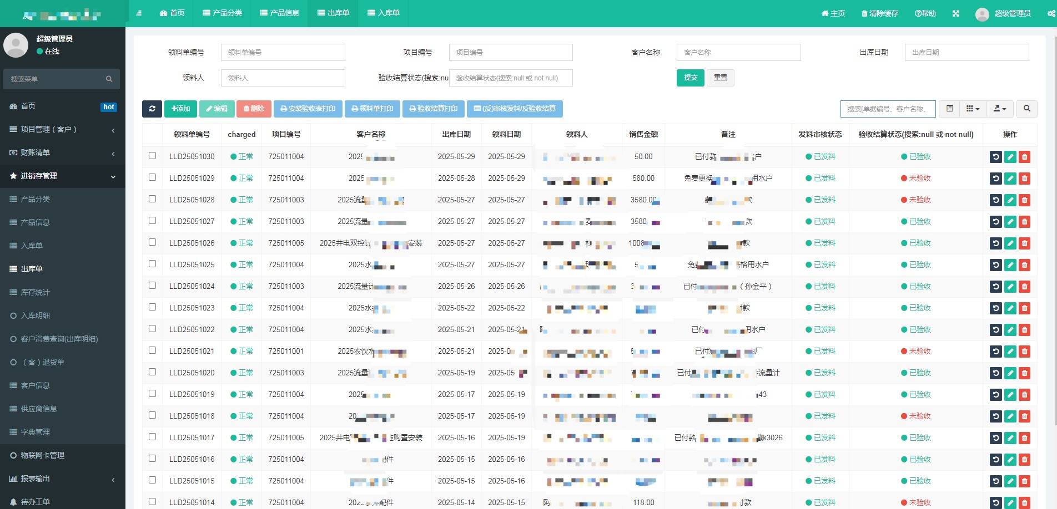1057x509 pixels.
Task: Click the green edit pencil for LLD25051029
Action: point(1010,179)
